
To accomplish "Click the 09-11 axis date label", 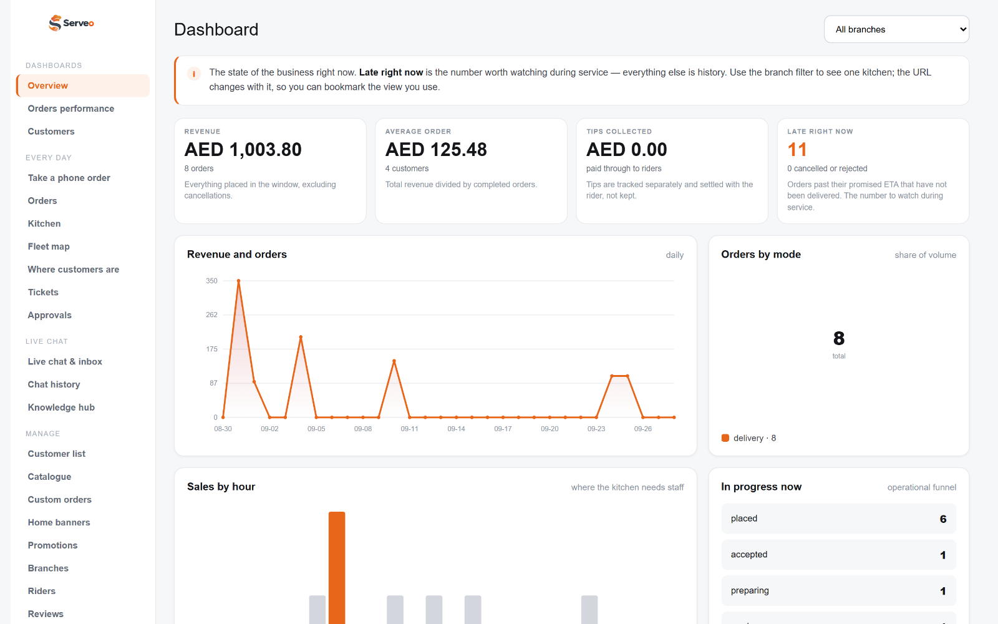I will pos(410,429).
